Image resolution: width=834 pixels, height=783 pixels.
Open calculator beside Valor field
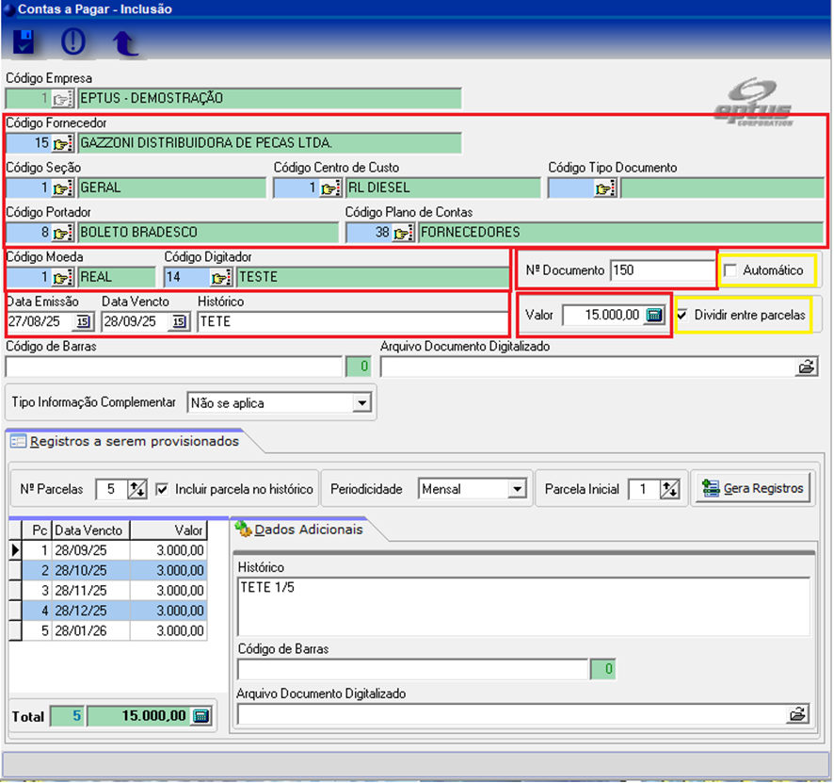tap(654, 316)
